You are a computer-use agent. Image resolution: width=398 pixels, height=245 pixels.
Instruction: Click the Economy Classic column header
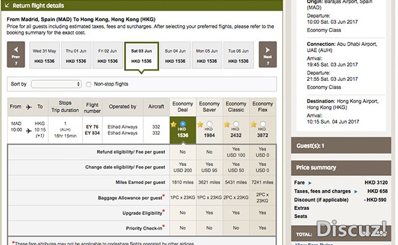236,107
